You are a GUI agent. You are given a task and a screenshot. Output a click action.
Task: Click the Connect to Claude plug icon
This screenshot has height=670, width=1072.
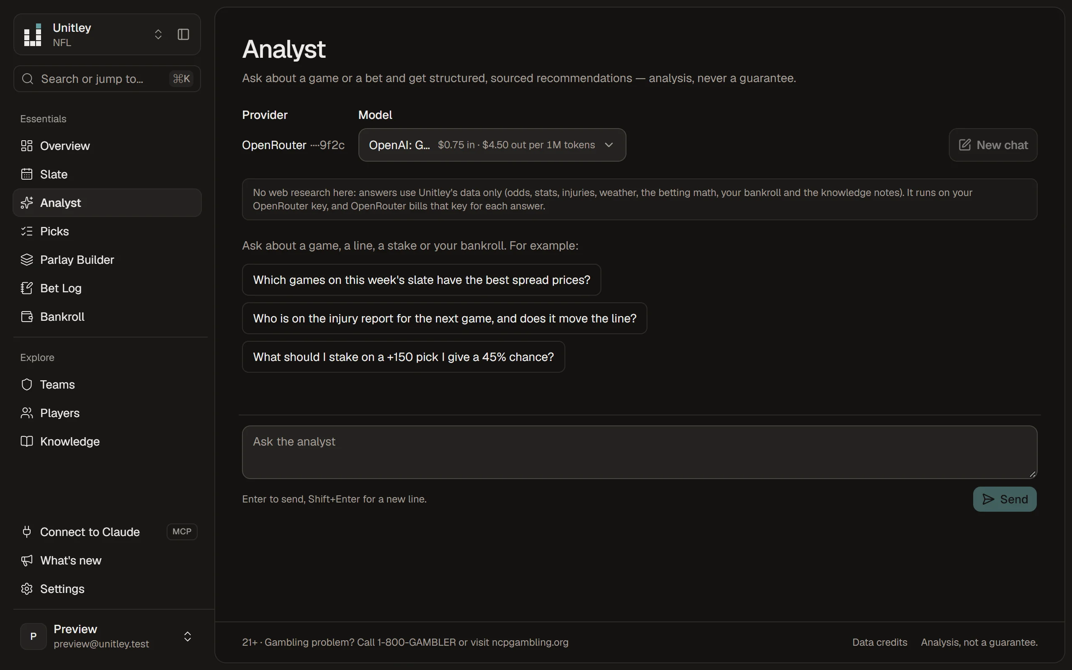(x=26, y=532)
